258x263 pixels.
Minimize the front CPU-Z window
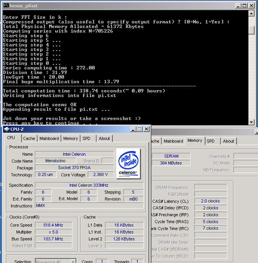pyautogui.click(x=133, y=129)
